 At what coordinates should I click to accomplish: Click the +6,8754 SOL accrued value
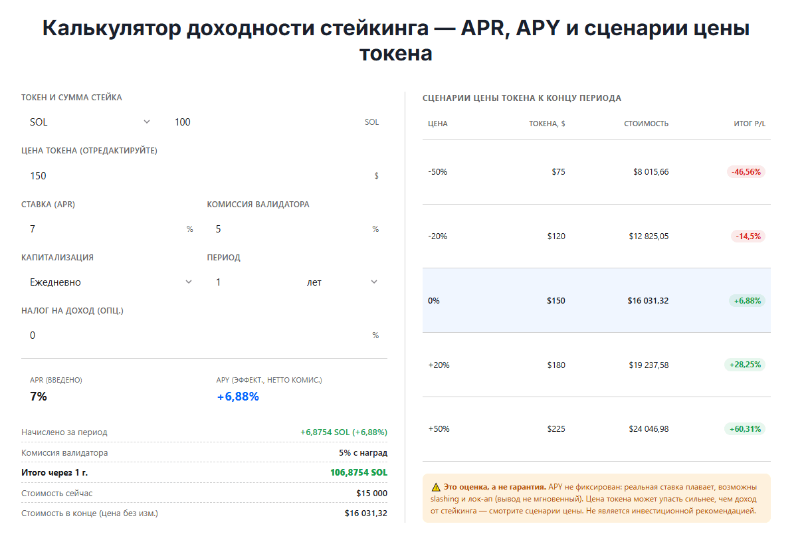pyautogui.click(x=344, y=432)
